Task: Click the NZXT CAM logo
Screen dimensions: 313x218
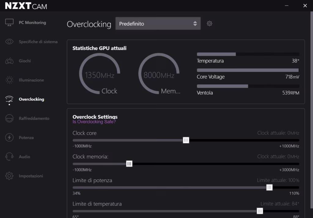Action: point(26,6)
